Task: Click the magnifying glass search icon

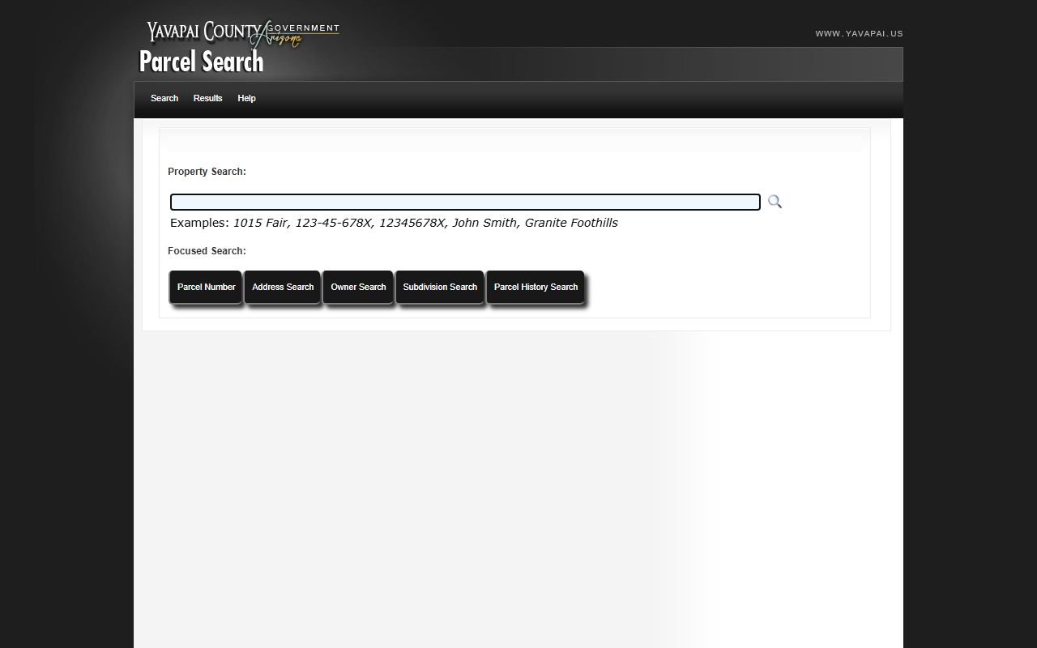Action: pos(775,202)
